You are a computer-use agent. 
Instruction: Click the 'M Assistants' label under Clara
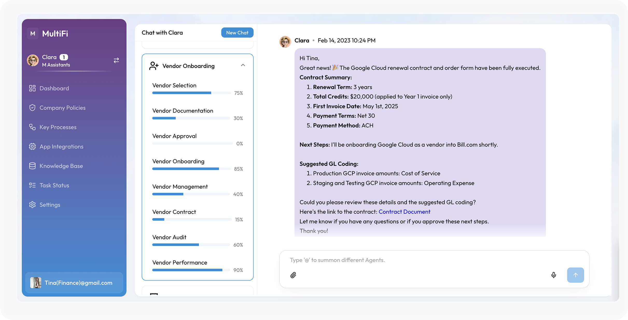tap(56, 65)
